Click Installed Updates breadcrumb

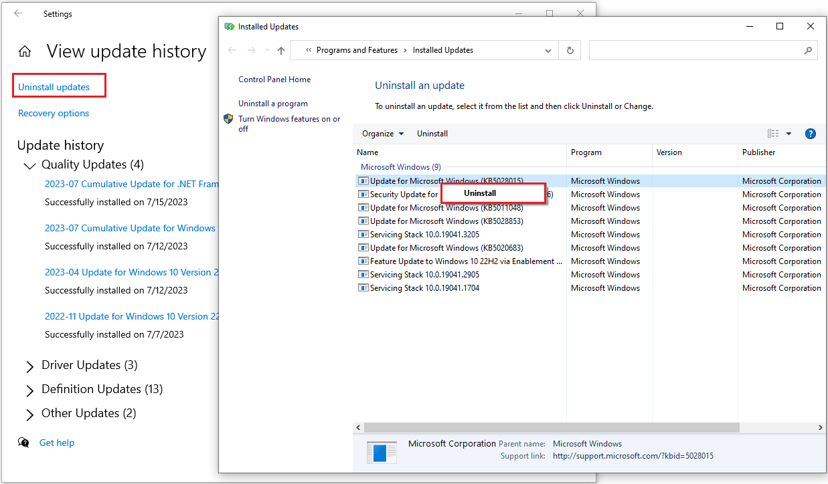coord(443,50)
